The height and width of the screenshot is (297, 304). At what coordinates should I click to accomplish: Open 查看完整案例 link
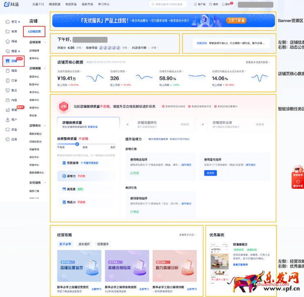240,264
